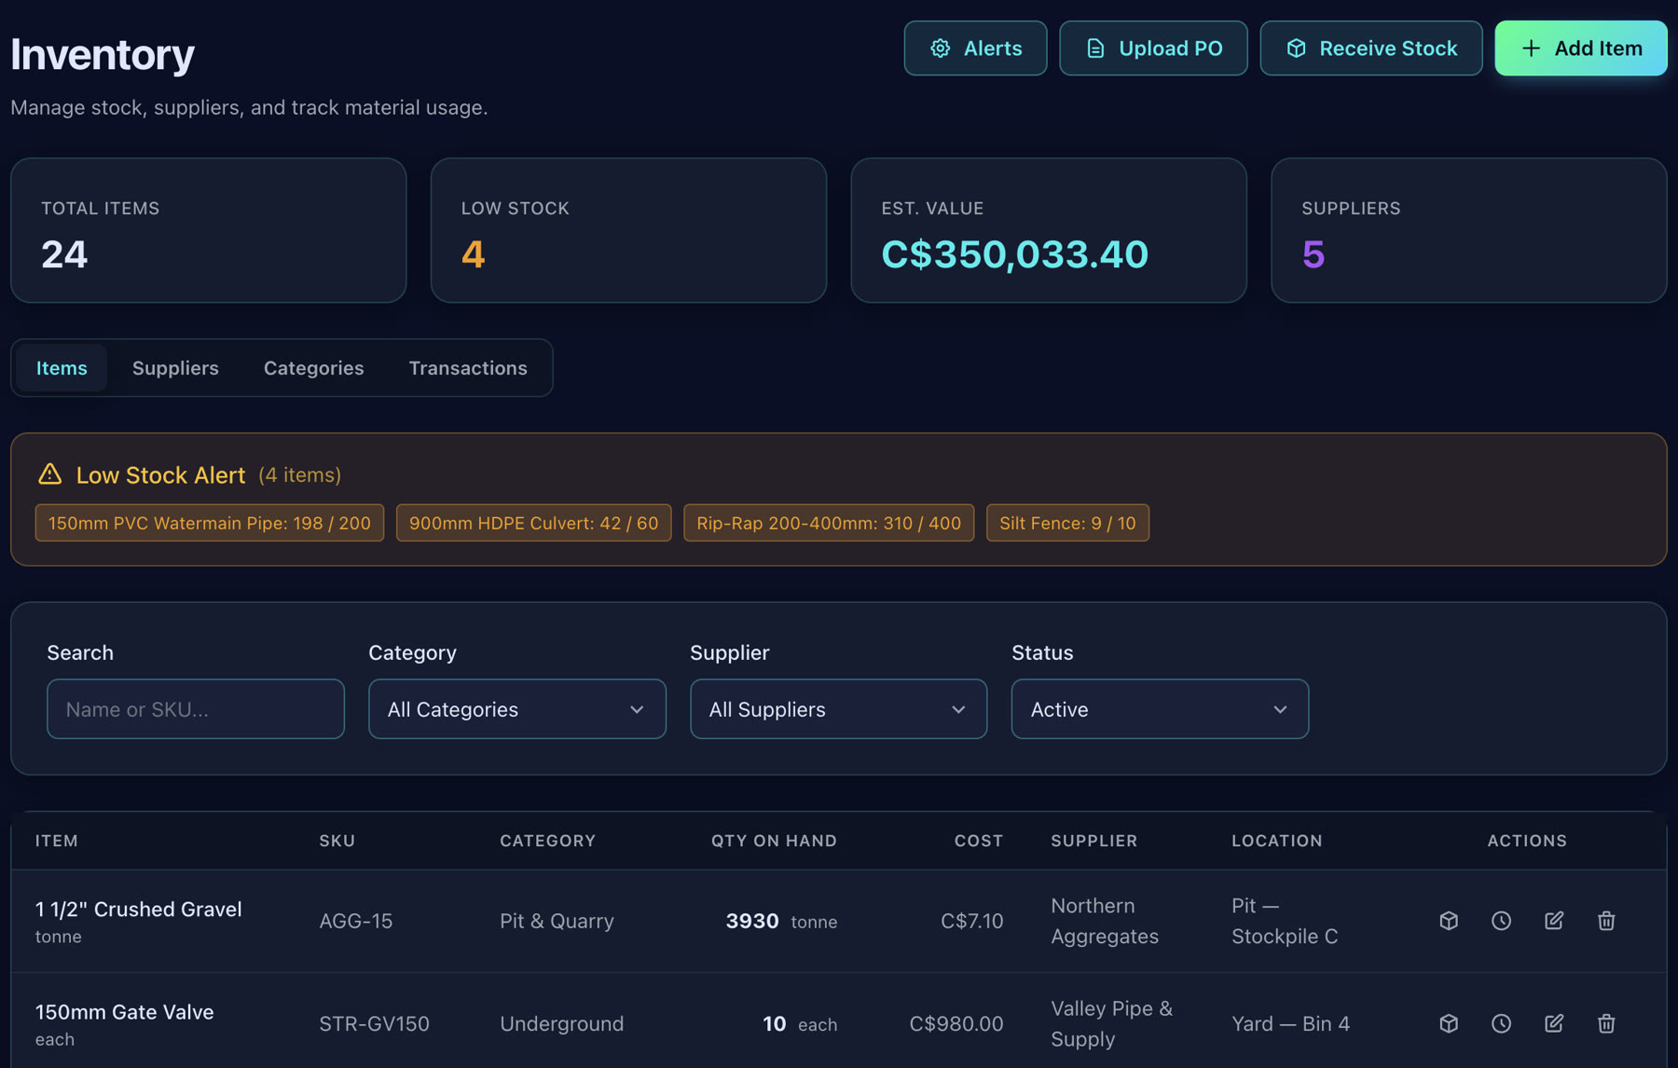
Task: Click the AGG-15 SKU cell
Action: (x=356, y=921)
